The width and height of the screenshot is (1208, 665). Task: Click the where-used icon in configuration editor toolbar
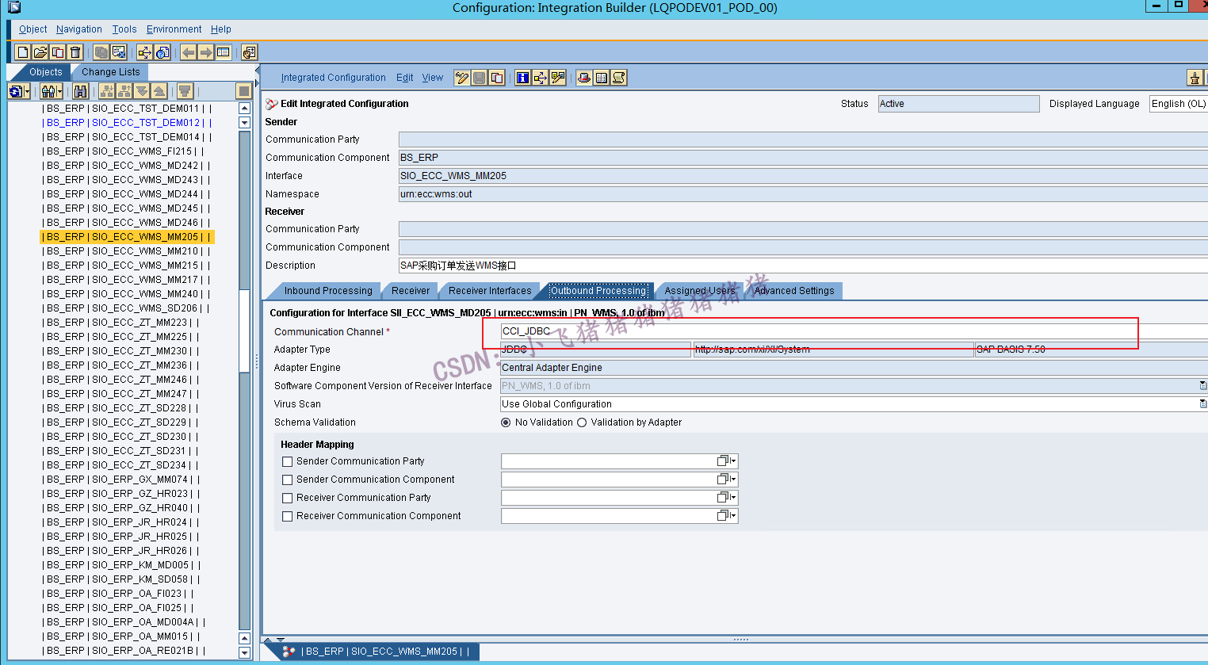click(x=540, y=78)
